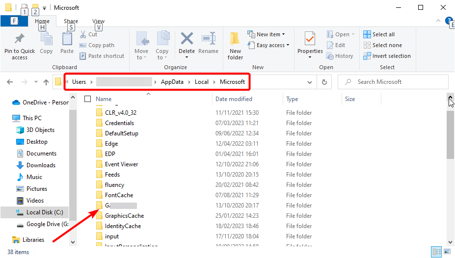Click Users in the address breadcrumb
The height and width of the screenshot is (258, 455).
(79, 82)
